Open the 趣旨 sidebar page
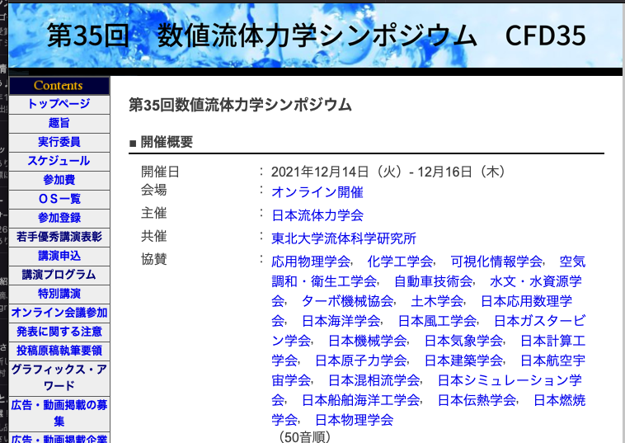 (x=59, y=123)
